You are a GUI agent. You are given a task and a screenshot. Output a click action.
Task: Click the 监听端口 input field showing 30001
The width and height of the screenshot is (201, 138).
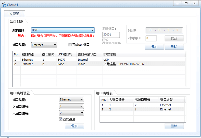[111, 35]
